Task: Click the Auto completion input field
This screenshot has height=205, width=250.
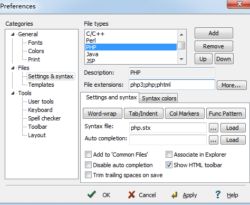Action: coord(168,140)
